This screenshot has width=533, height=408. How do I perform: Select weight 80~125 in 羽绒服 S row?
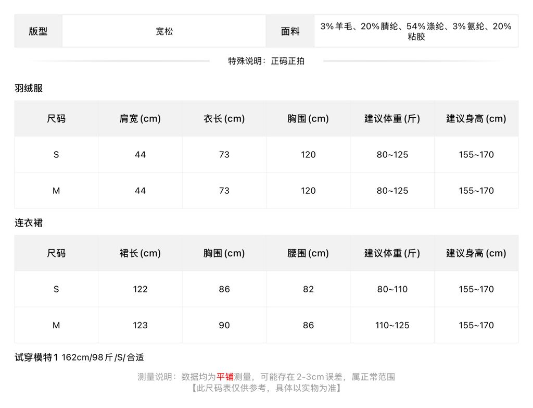click(392, 155)
